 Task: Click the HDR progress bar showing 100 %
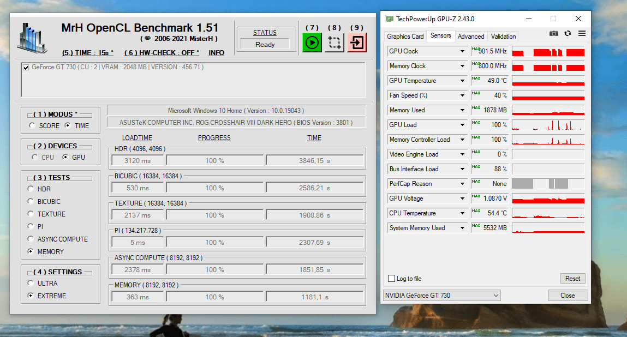[x=215, y=161]
